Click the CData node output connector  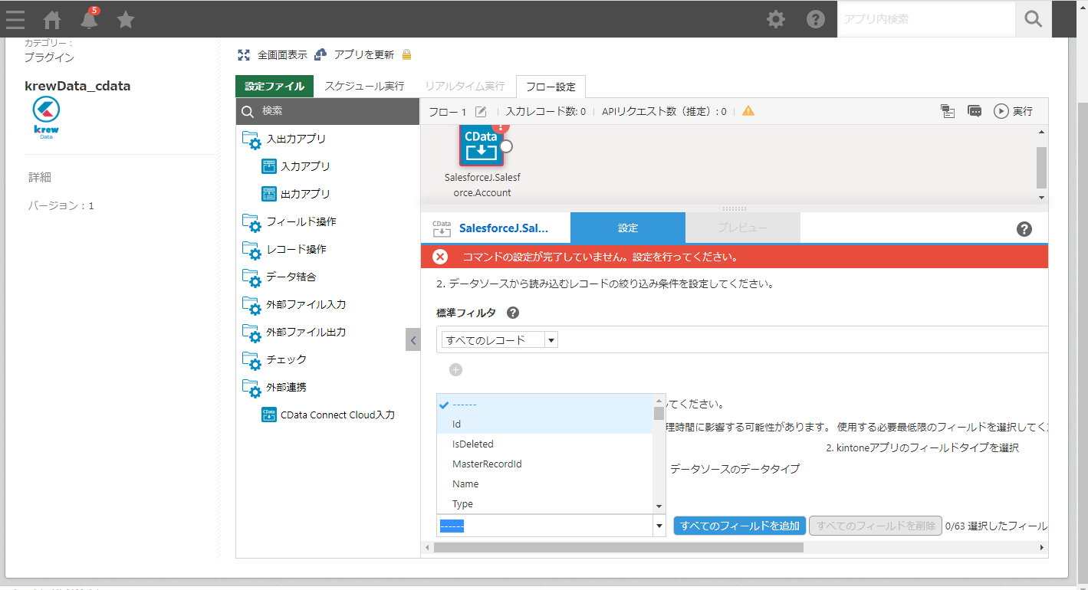506,146
